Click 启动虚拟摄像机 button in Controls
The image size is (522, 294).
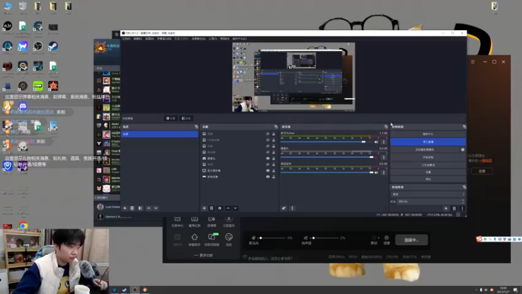click(x=425, y=150)
